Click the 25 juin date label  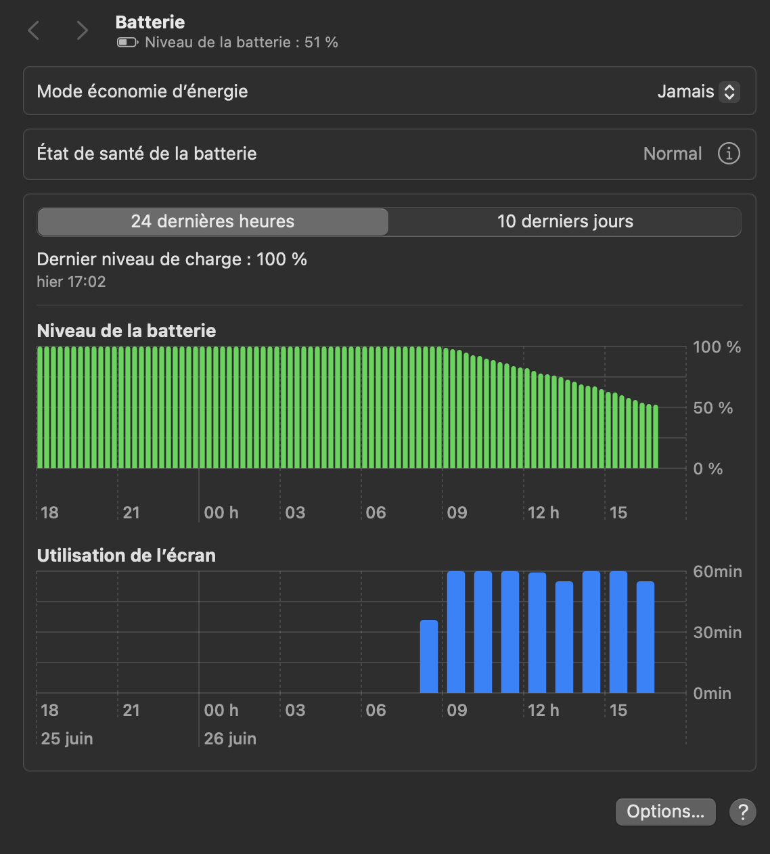tap(67, 738)
